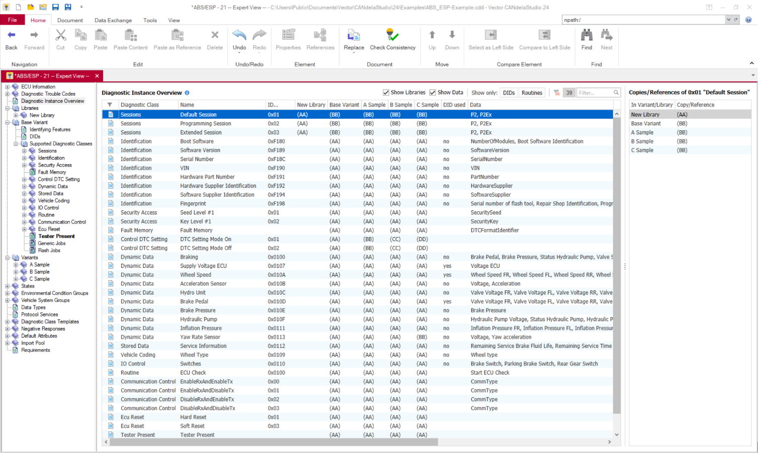The width and height of the screenshot is (758, 453).
Task: Click the help icon in ribbon corner
Action: point(748,20)
